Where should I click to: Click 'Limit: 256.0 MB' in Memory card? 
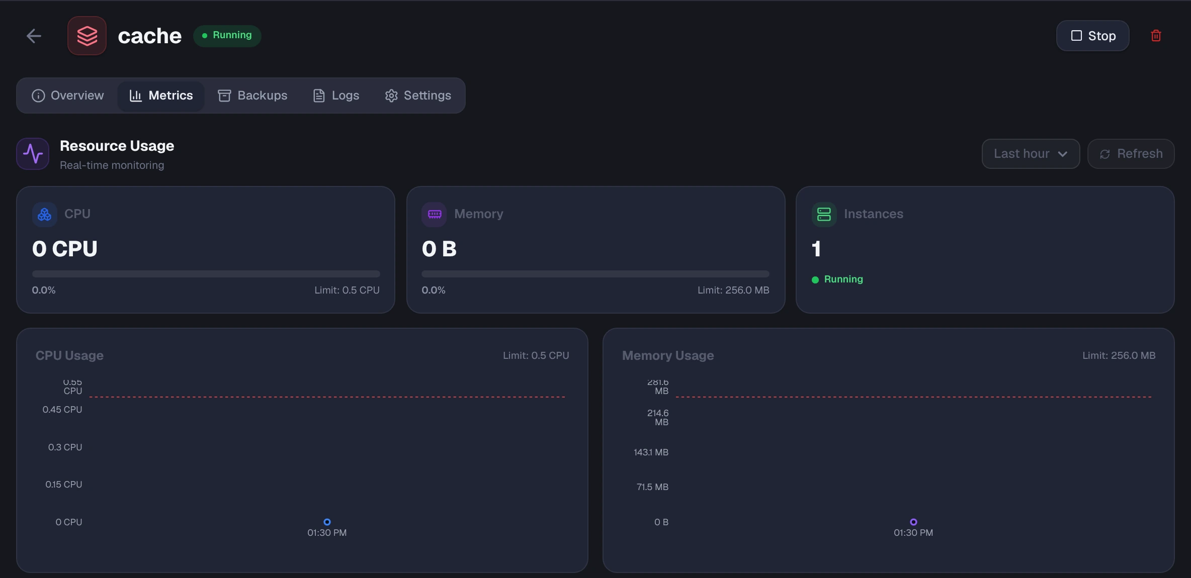point(733,290)
